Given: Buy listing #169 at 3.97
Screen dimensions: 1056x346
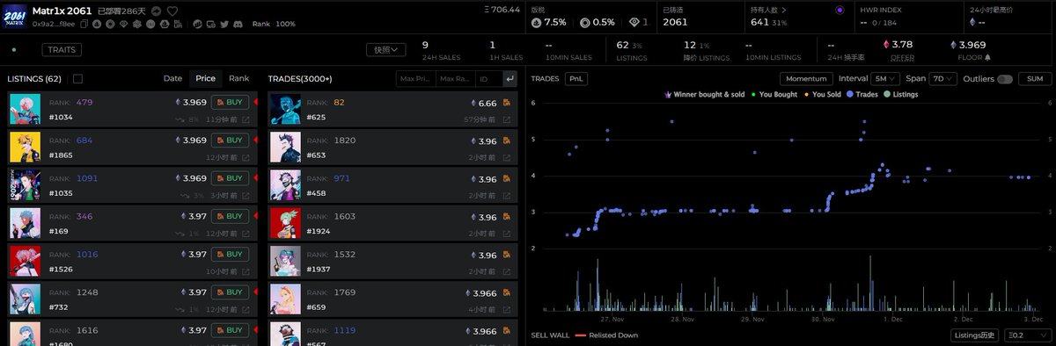Looking at the screenshot, I should [230, 216].
